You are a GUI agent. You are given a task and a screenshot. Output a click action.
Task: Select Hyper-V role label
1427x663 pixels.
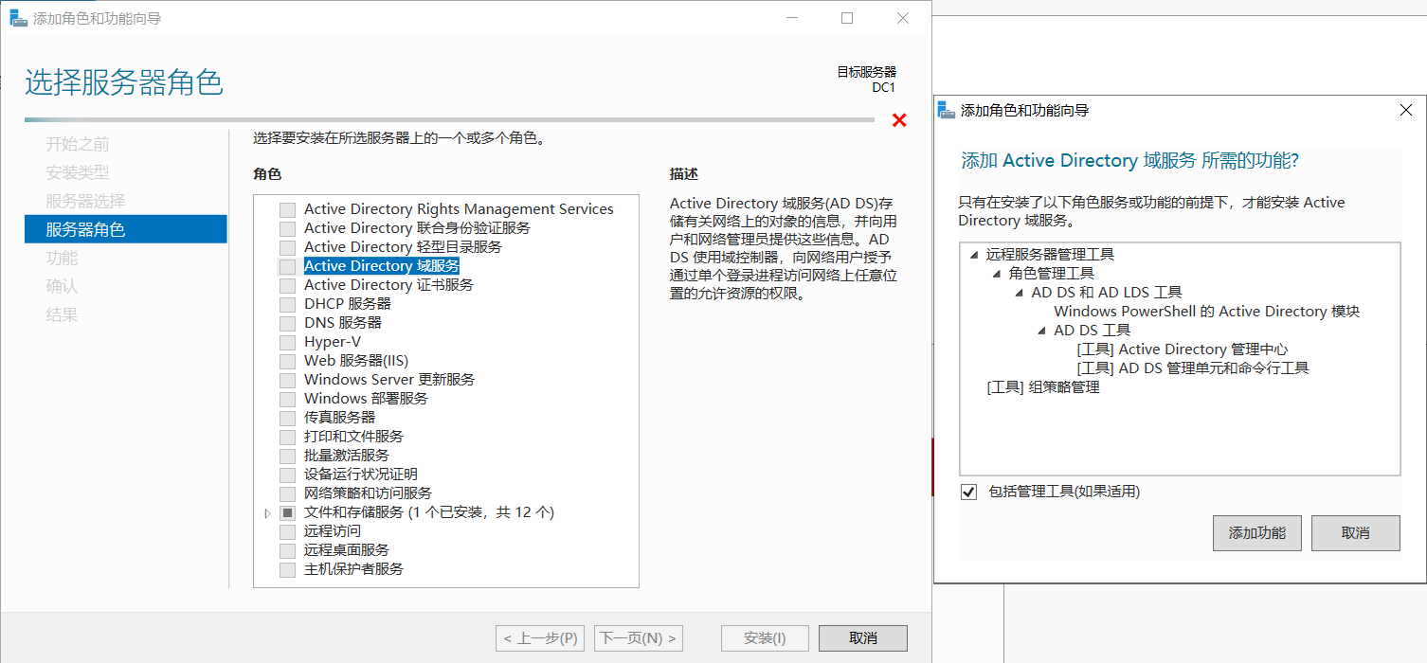pyautogui.click(x=333, y=342)
